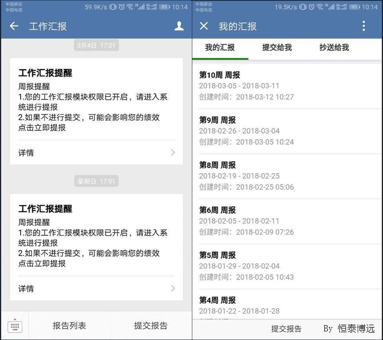Close the 我的汇报 page with the X
The height and width of the screenshot is (340, 383).
coord(205,26)
